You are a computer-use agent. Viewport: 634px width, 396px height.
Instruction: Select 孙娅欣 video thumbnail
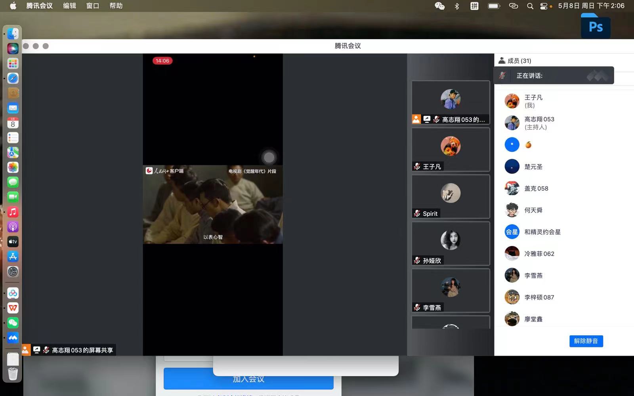coord(451,244)
